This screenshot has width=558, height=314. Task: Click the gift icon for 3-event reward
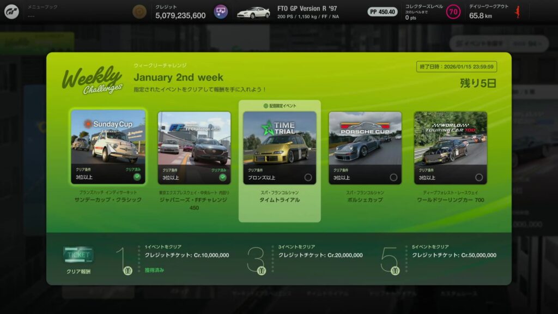pos(262,270)
